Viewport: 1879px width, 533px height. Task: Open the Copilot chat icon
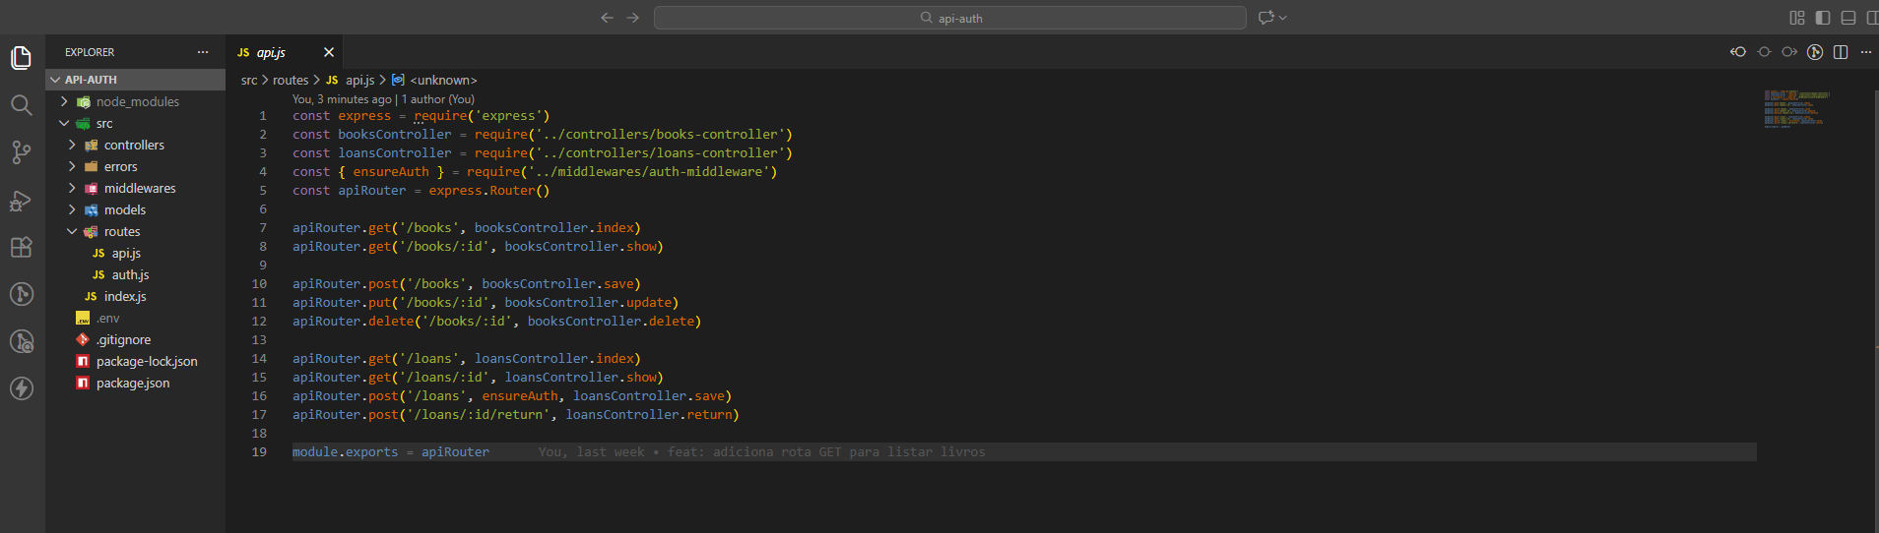[1265, 18]
